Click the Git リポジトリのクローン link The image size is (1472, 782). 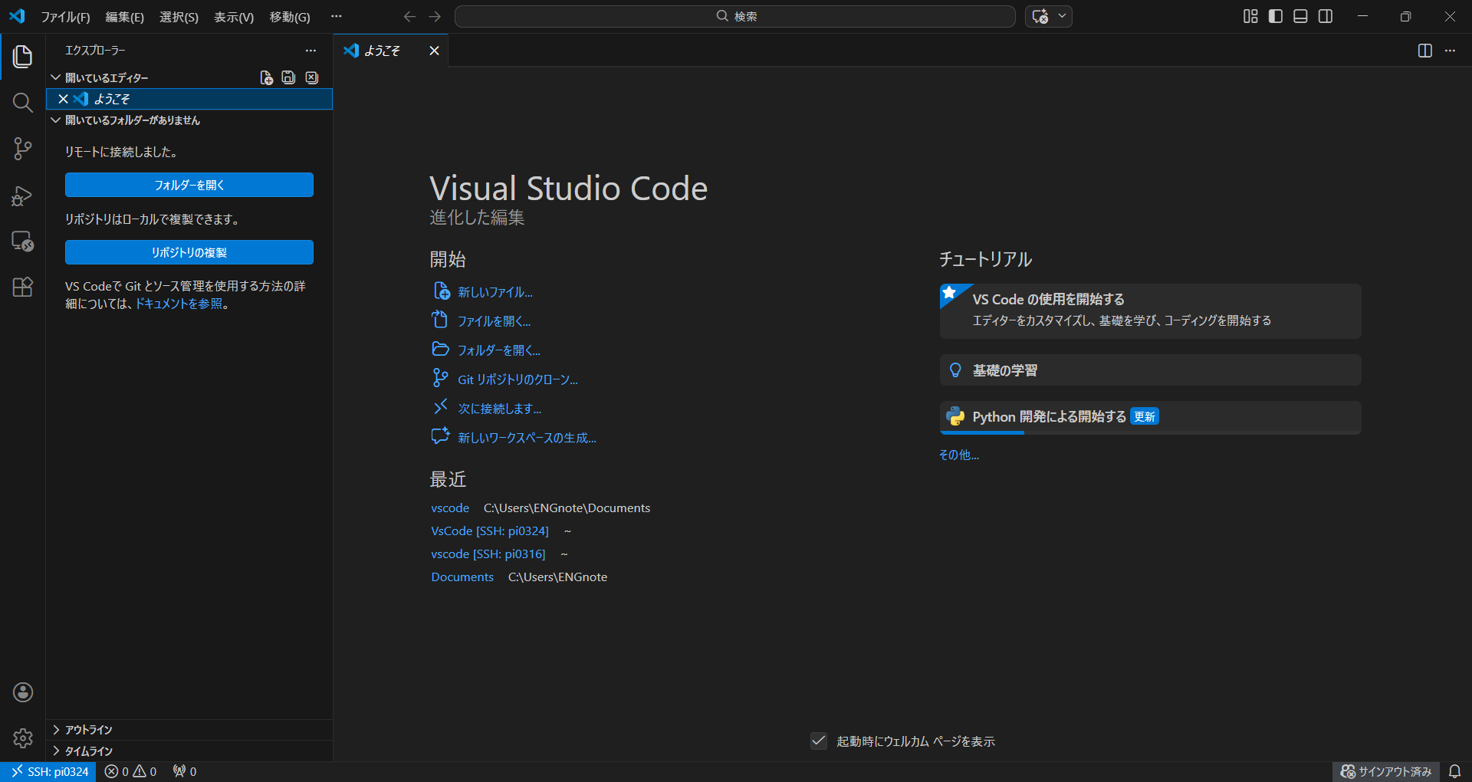coord(517,379)
